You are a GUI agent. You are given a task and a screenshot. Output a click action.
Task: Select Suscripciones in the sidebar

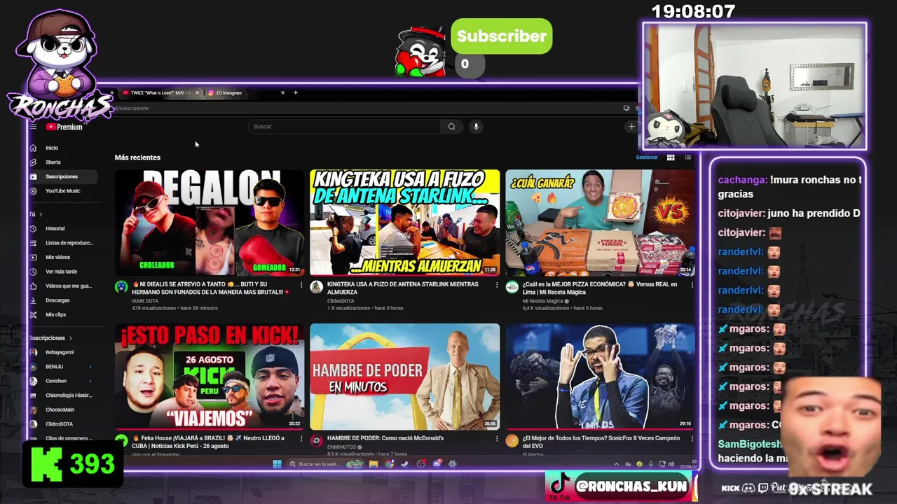(62, 176)
